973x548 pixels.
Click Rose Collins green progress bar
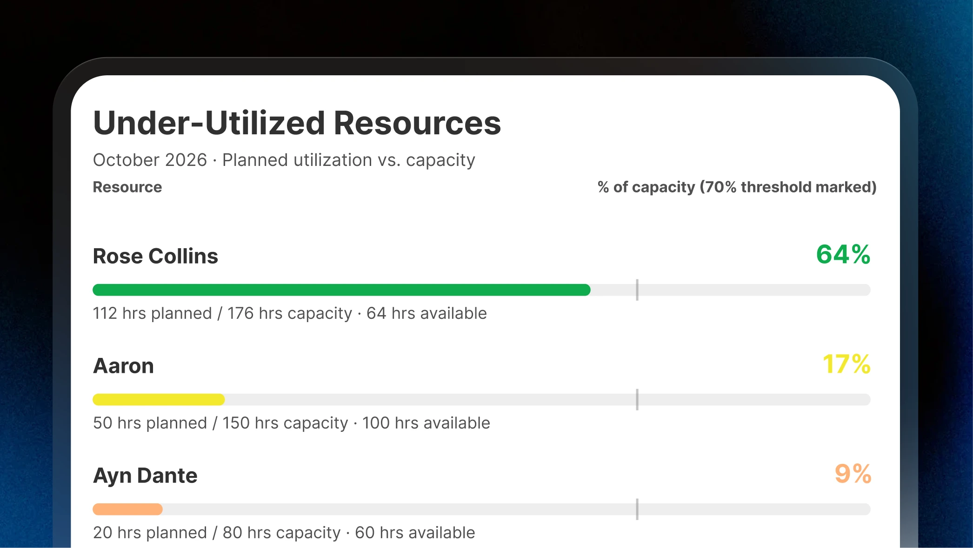click(341, 290)
